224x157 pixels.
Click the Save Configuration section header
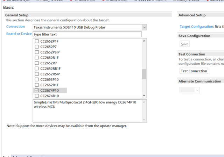tap(194, 36)
